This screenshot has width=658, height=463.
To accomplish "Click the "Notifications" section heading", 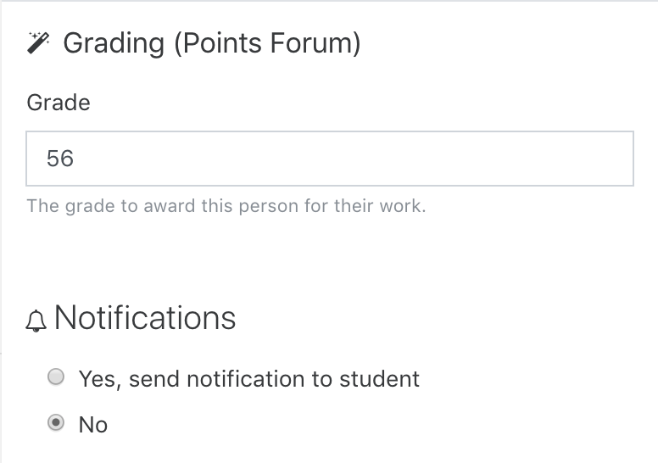I will point(145,318).
